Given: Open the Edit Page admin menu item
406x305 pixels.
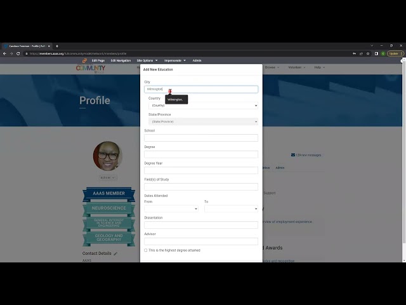Looking at the screenshot, I should pyautogui.click(x=98, y=60).
